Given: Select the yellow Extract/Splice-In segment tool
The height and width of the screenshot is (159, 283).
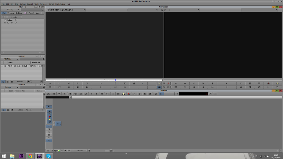Looking at the screenshot, I should point(50,114).
